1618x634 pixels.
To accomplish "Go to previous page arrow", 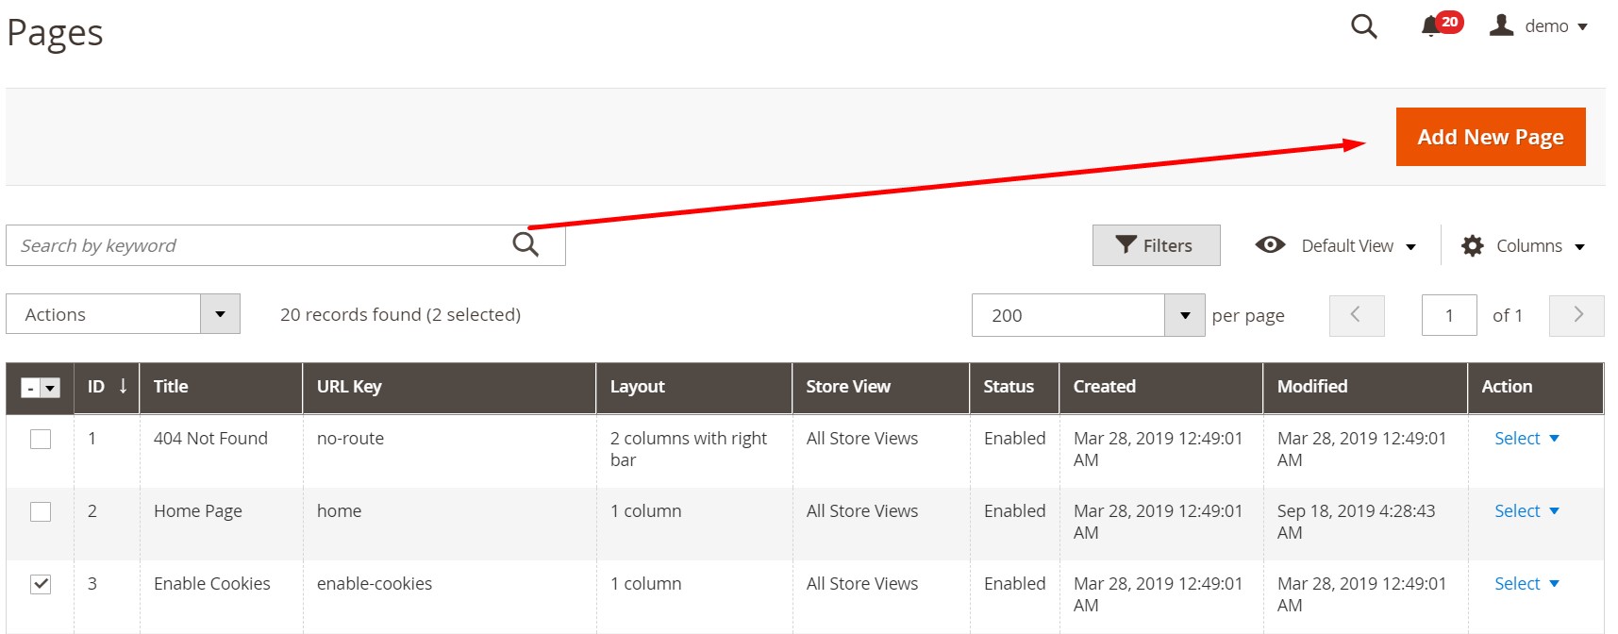I will pos(1356,315).
